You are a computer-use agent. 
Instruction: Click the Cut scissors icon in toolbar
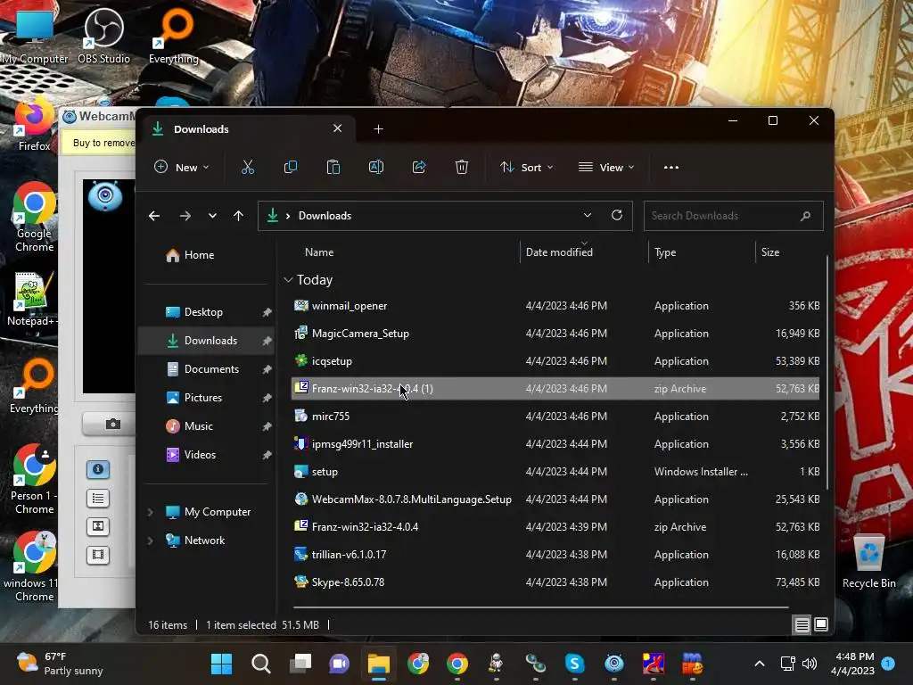[x=248, y=167]
